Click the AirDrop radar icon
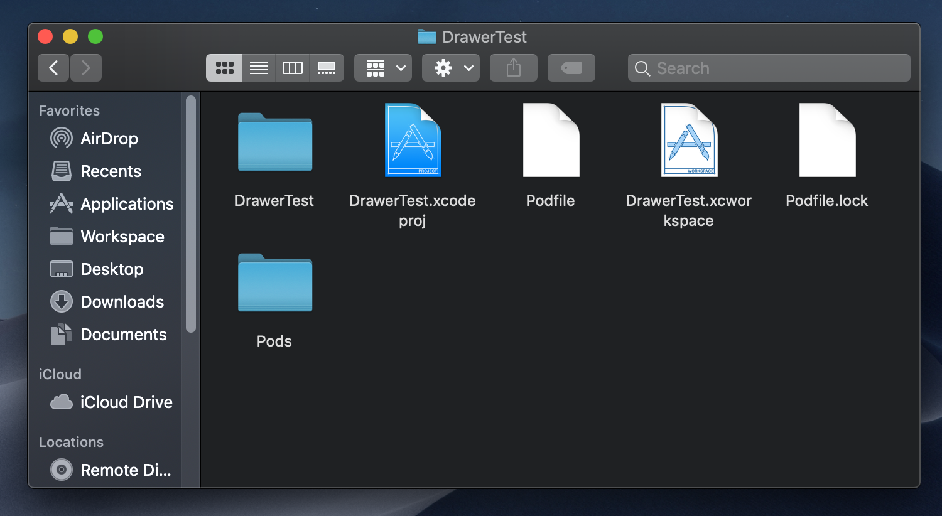The image size is (942, 516). point(62,138)
